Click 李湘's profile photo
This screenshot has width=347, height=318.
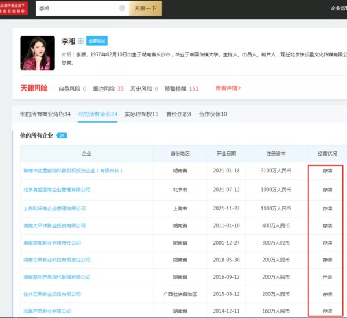(38, 53)
